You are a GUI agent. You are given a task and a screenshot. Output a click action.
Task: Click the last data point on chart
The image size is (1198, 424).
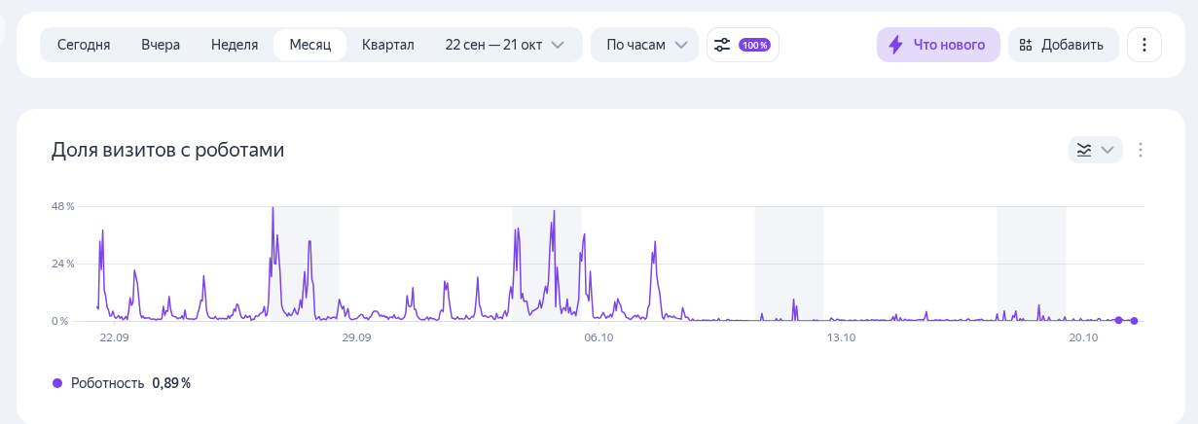(1134, 321)
